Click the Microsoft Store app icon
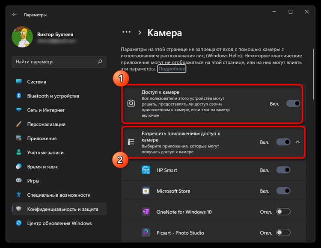Viewport: 321px width, 248px height. [x=146, y=191]
